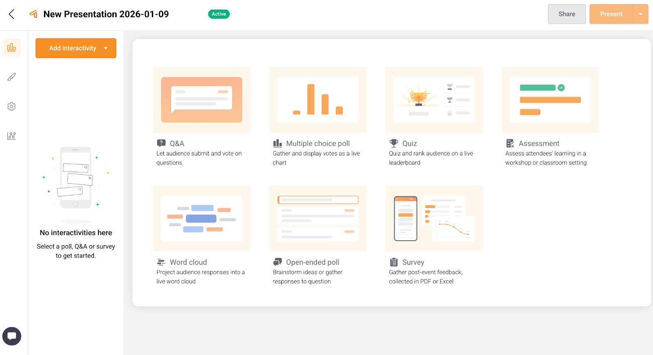653x355 pixels.
Task: Click the Share button
Action: coord(566,14)
